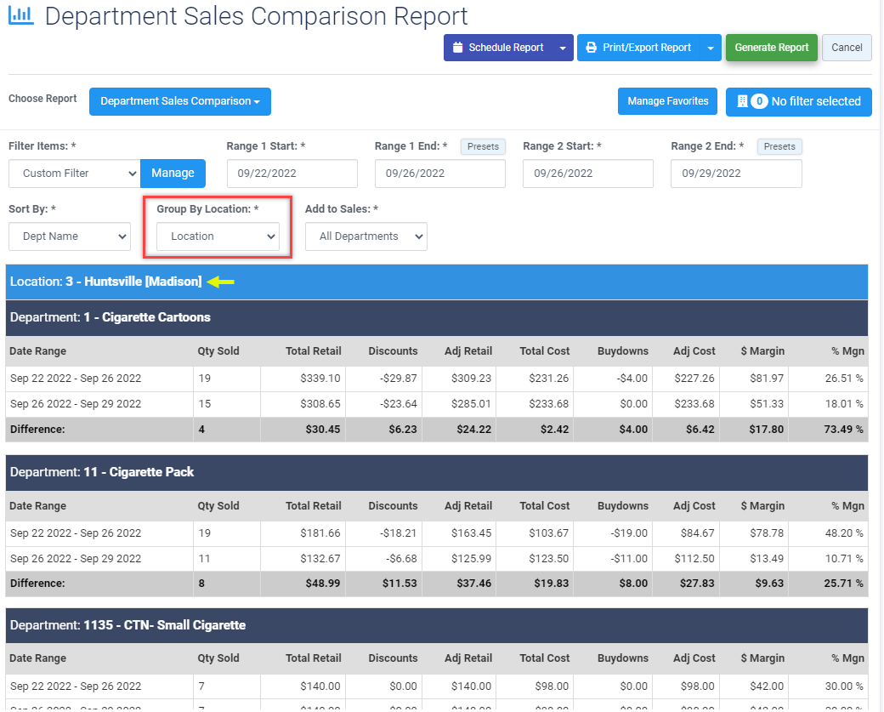Screen dimensions: 884x712
Task: Open Range 2 End Presets
Action: (x=779, y=146)
